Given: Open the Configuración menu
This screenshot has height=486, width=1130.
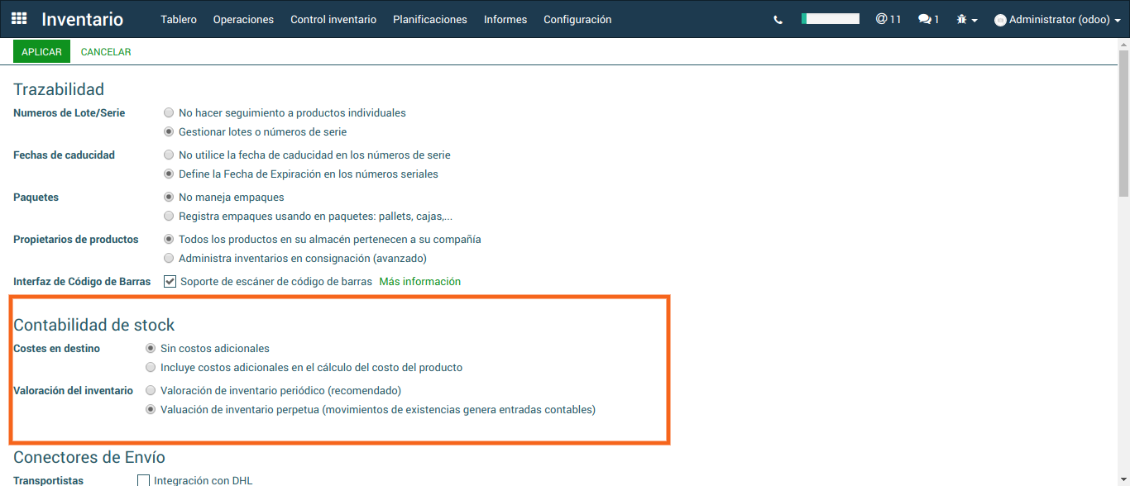Looking at the screenshot, I should click(x=577, y=19).
